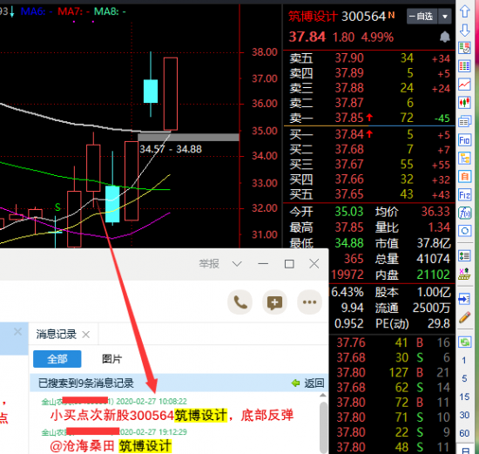Image resolution: width=479 pixels, height=454 pixels.
Task: Open the fx formula indicator icon
Action: pyautogui.click(x=465, y=213)
